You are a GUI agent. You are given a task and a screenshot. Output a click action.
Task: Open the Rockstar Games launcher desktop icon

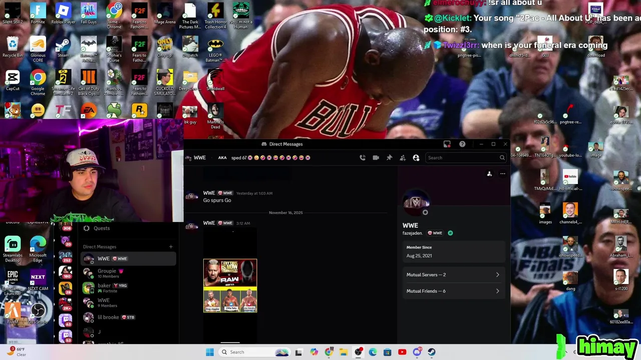click(x=139, y=110)
